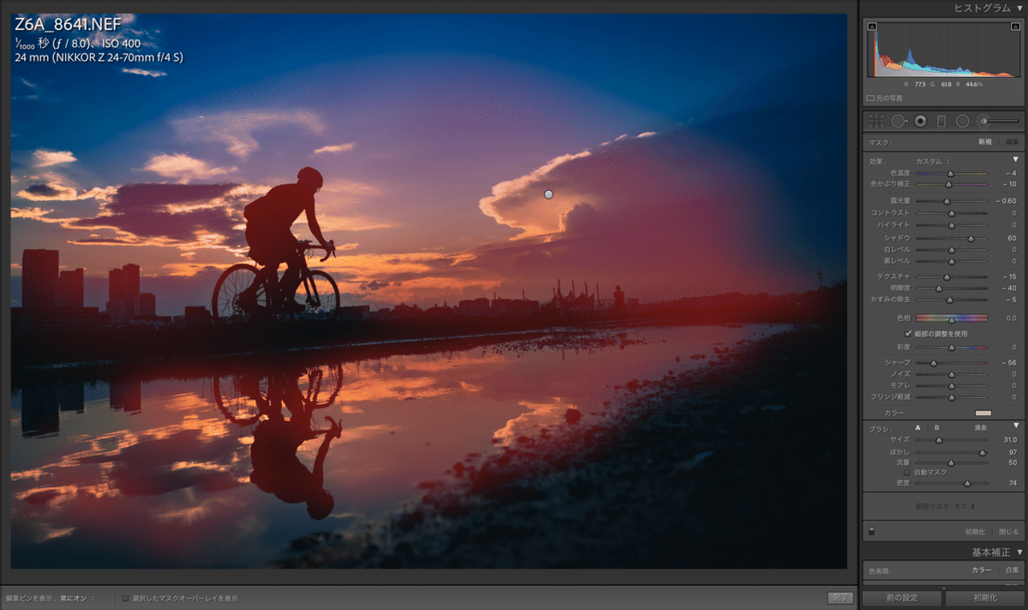The height and width of the screenshot is (610, 1028).
Task: Select brush B
Action: click(x=936, y=427)
